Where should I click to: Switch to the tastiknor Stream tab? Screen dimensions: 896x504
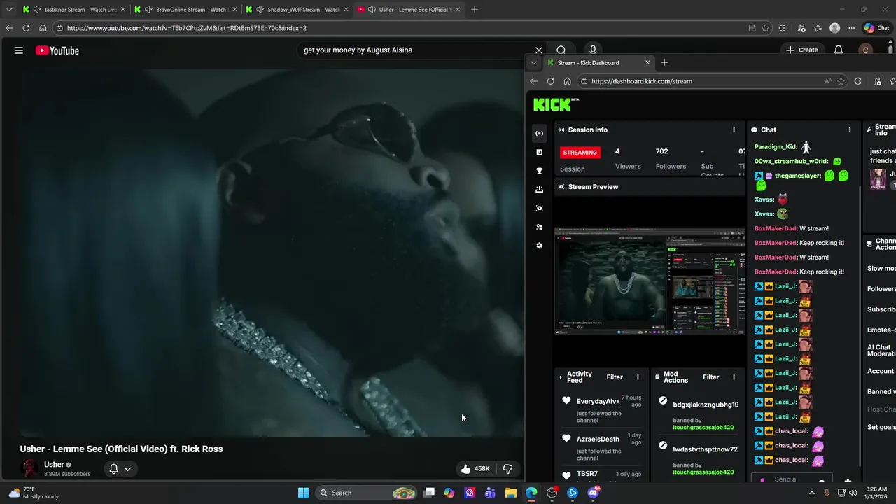[73, 10]
